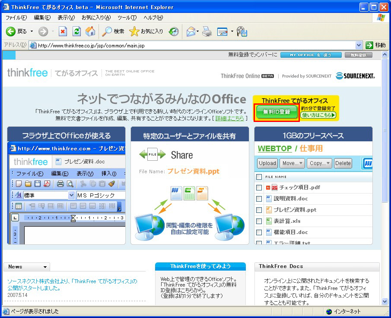Click the new document icon in embedded editor
This screenshot has width=391, height=318.
(19, 184)
